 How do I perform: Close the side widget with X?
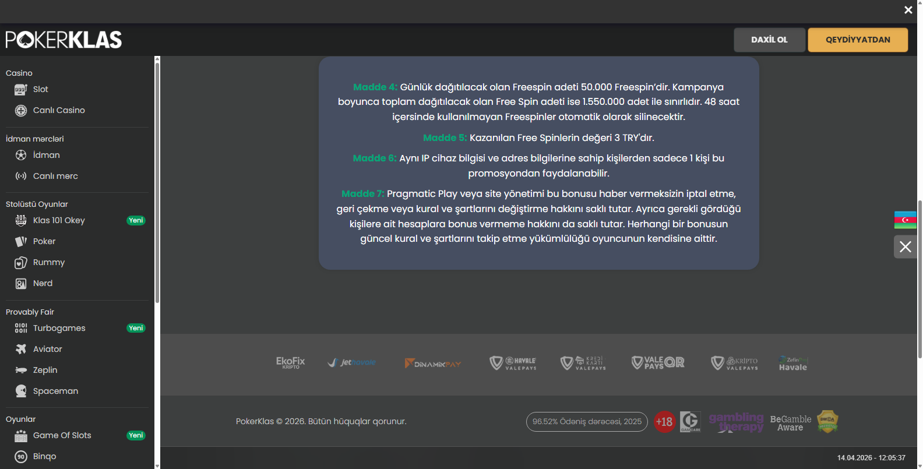(905, 246)
